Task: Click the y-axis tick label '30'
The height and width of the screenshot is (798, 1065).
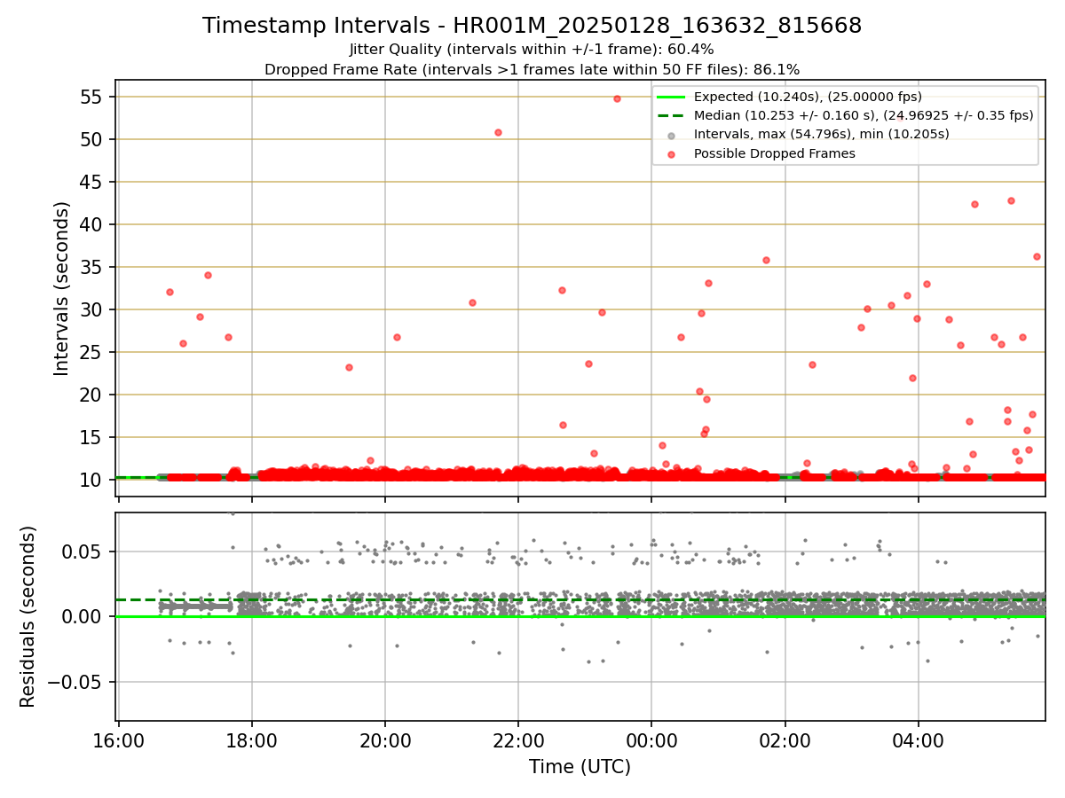Action: click(x=91, y=309)
